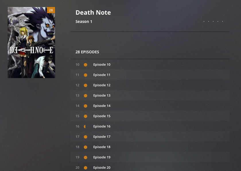Rate Season 1 five stars using last dot

pos(222,21)
